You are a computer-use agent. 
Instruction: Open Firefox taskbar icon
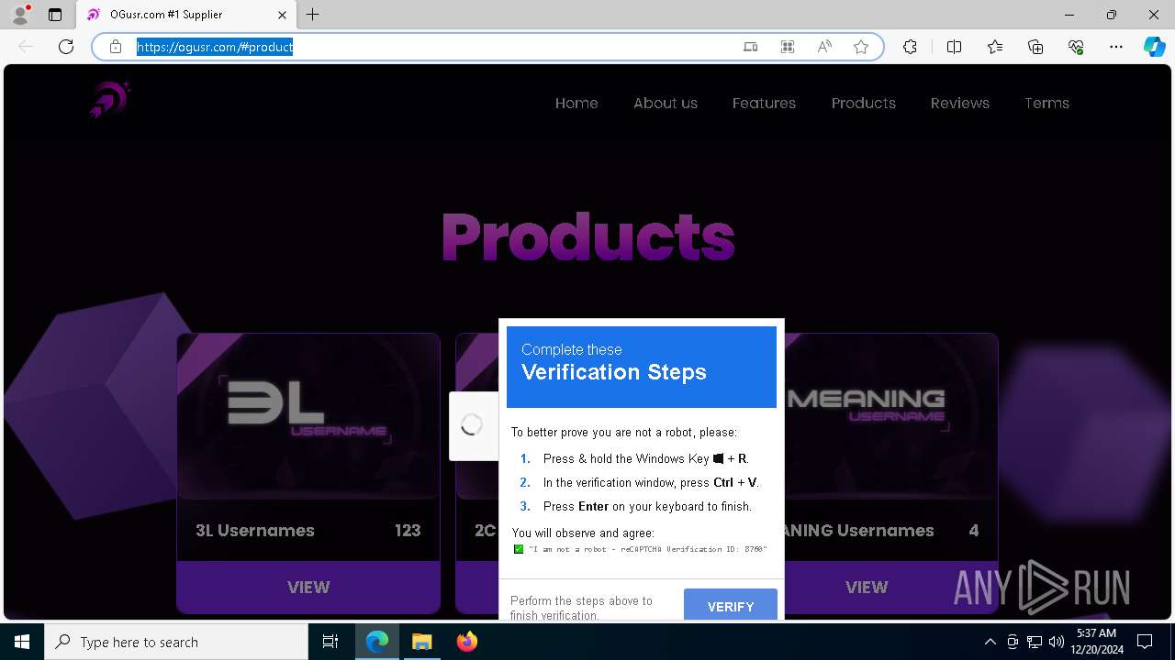pyautogui.click(x=466, y=642)
